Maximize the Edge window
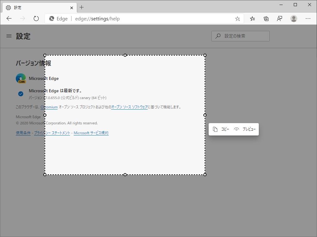The image size is (317, 237). (x=295, y=5)
